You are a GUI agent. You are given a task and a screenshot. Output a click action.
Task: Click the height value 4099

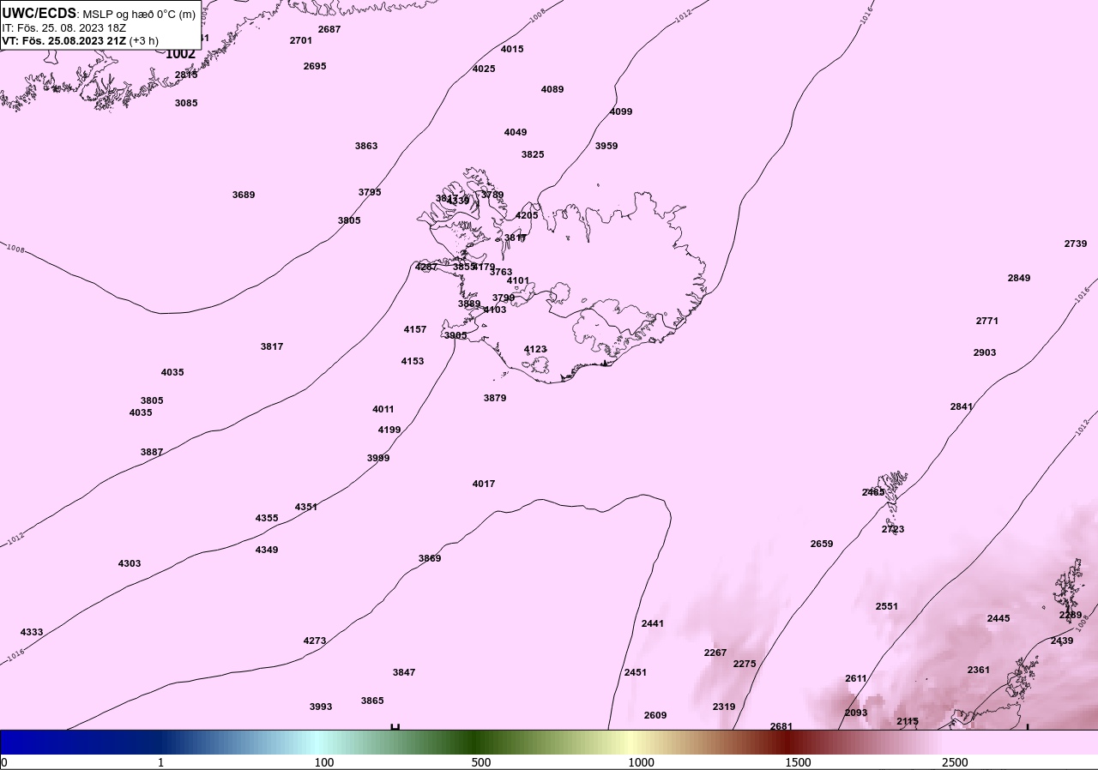621,111
